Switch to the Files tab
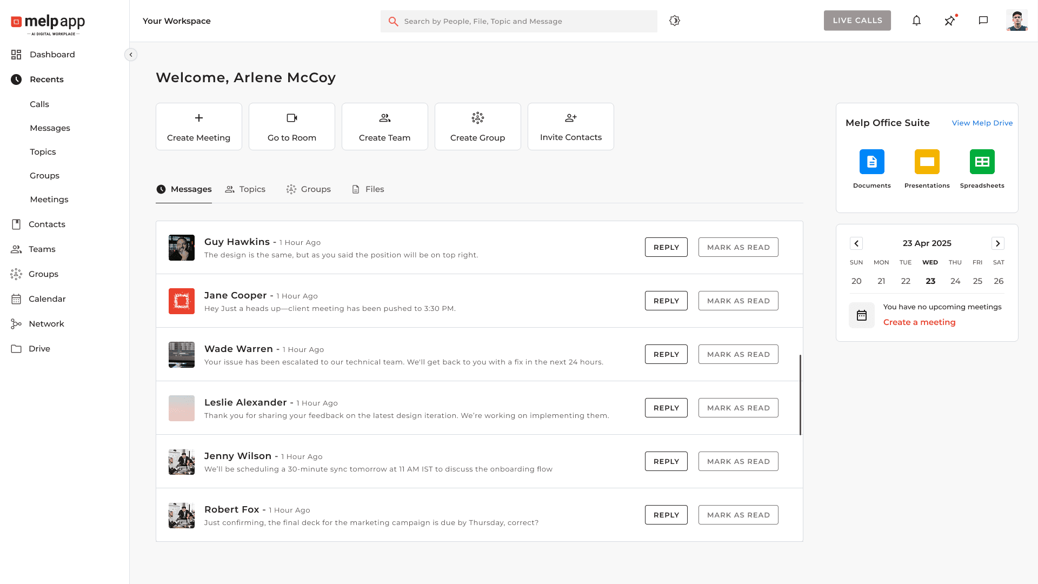 pos(374,189)
